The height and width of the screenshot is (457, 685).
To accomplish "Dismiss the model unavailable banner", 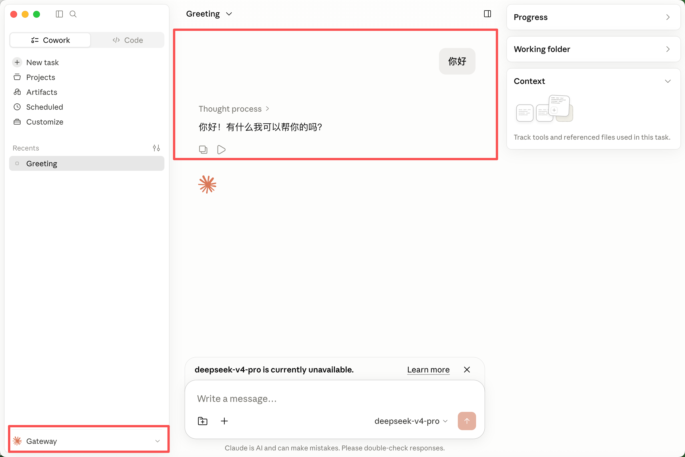I will point(467,370).
